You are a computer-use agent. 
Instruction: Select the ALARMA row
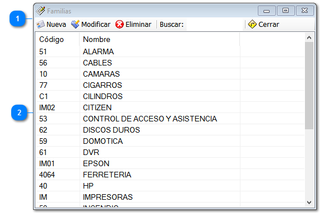170,51
